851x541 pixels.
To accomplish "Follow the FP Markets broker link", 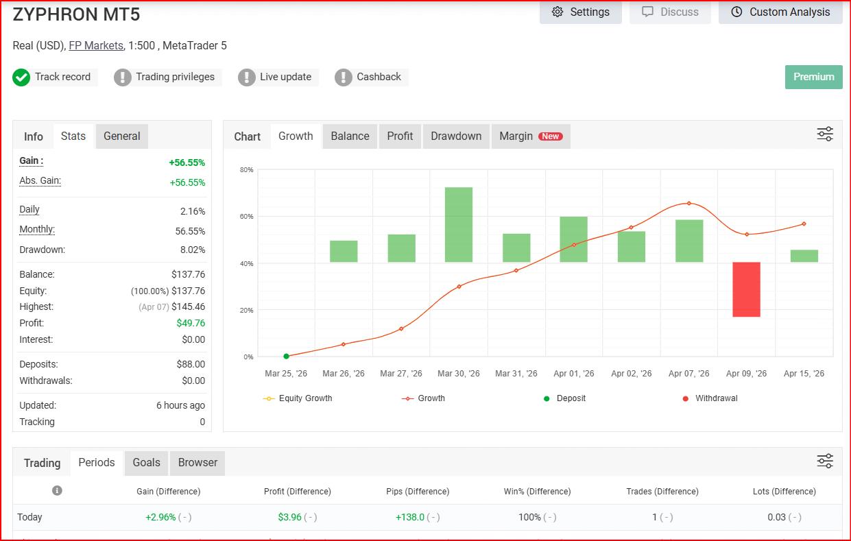I will tap(96, 46).
